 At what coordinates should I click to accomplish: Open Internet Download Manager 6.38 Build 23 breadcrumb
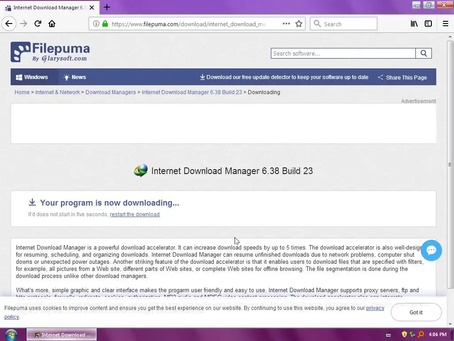pyautogui.click(x=192, y=92)
